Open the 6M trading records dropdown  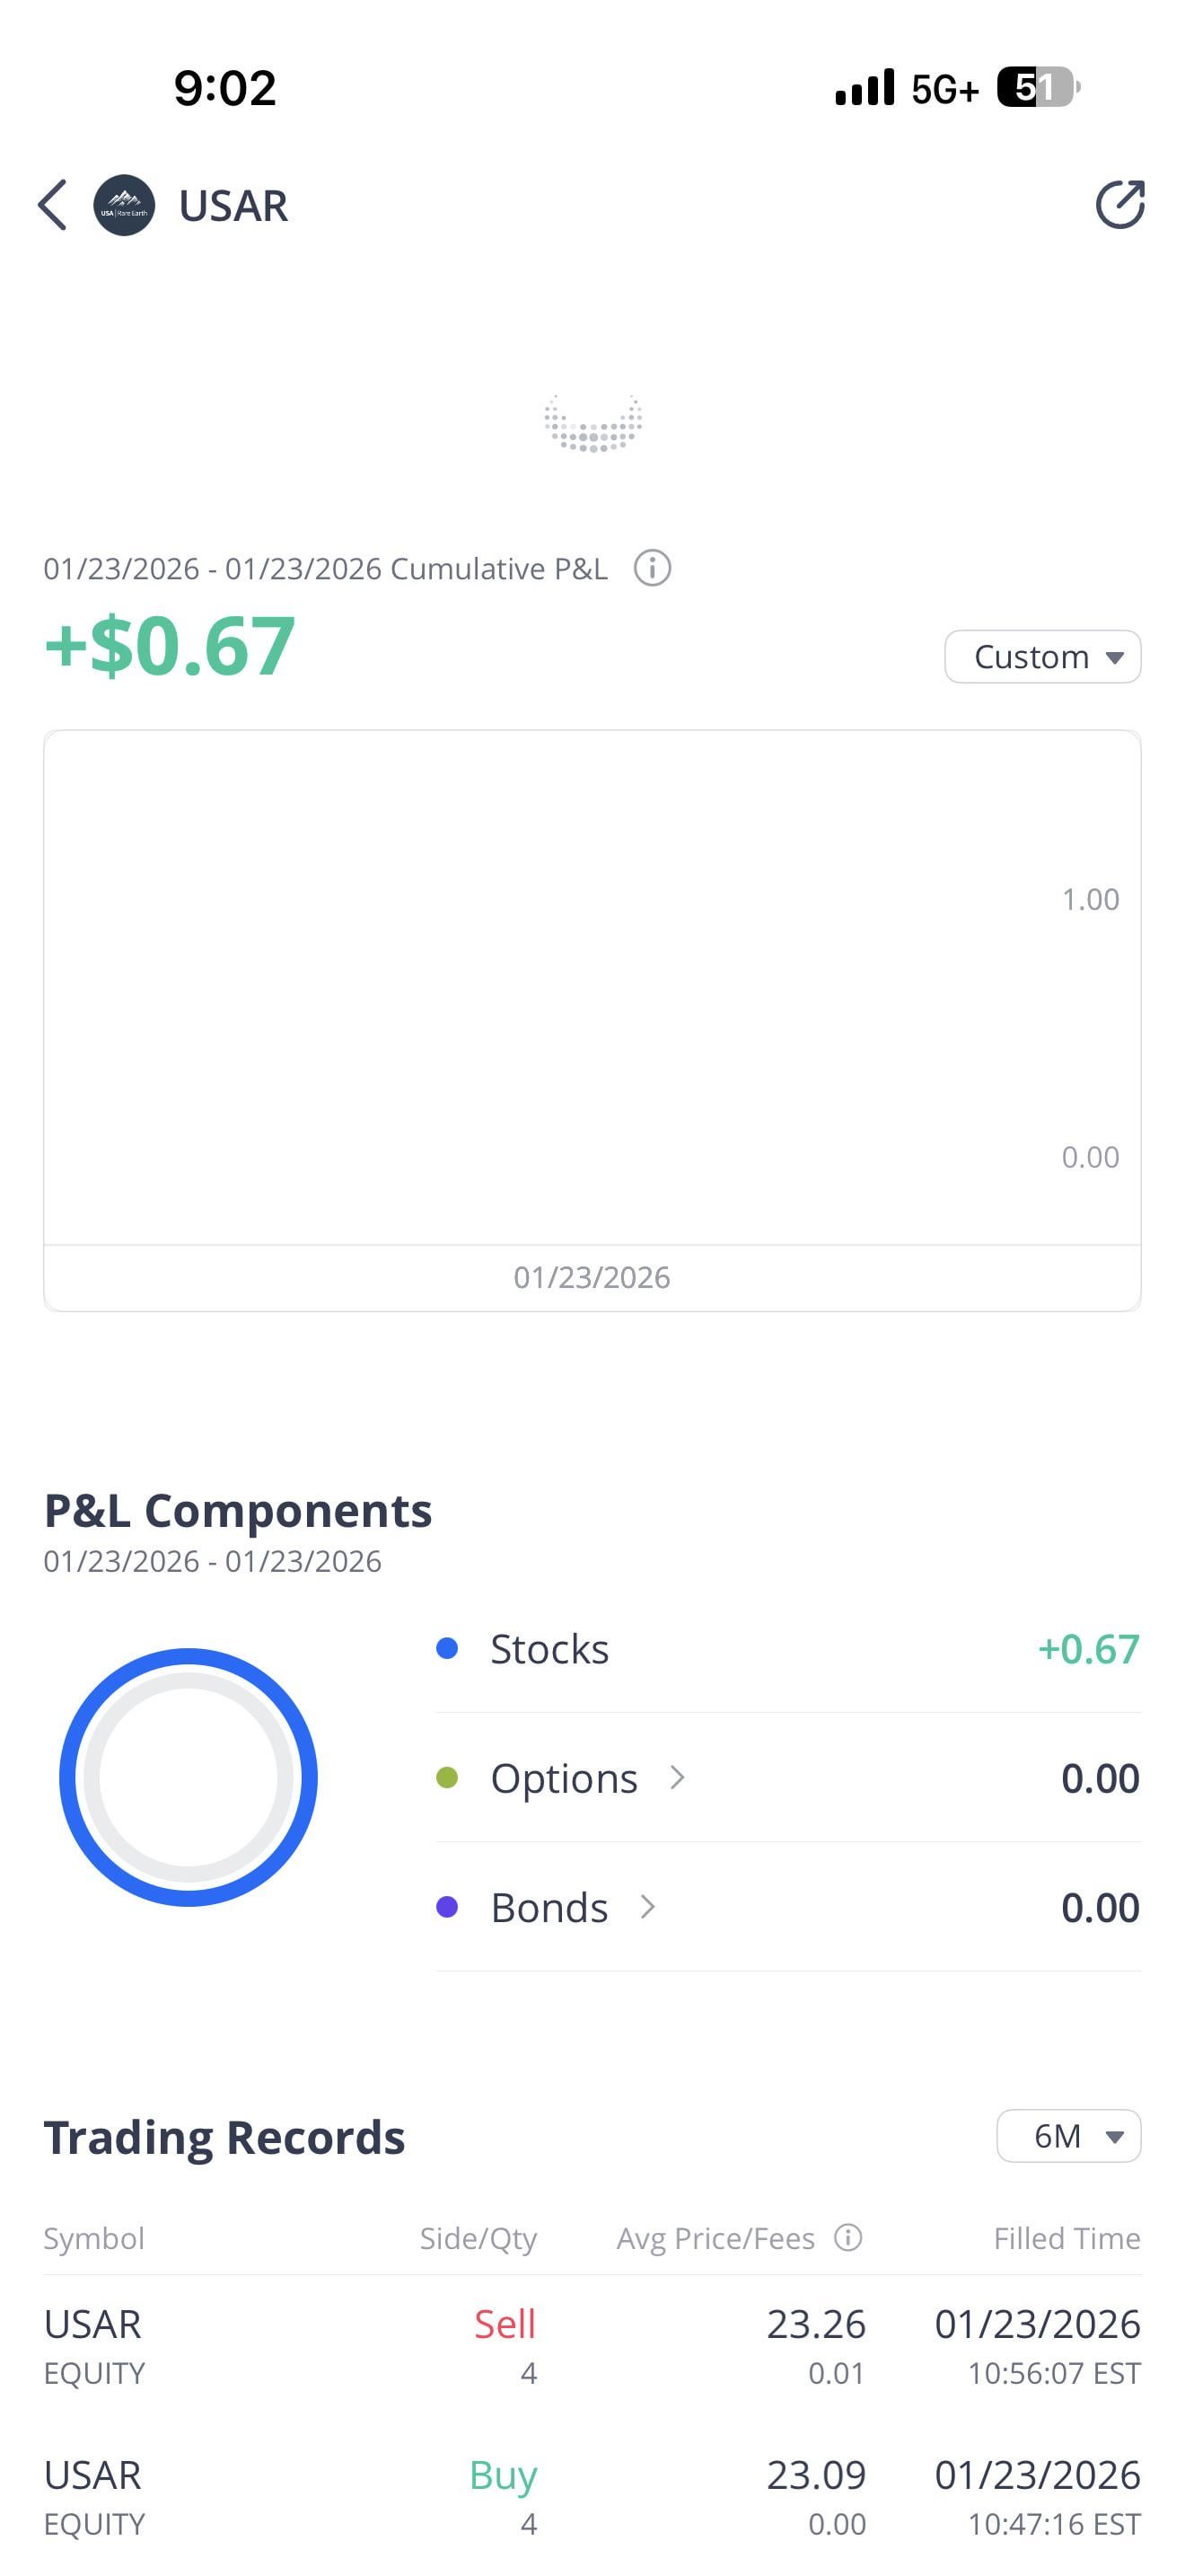click(1068, 2136)
